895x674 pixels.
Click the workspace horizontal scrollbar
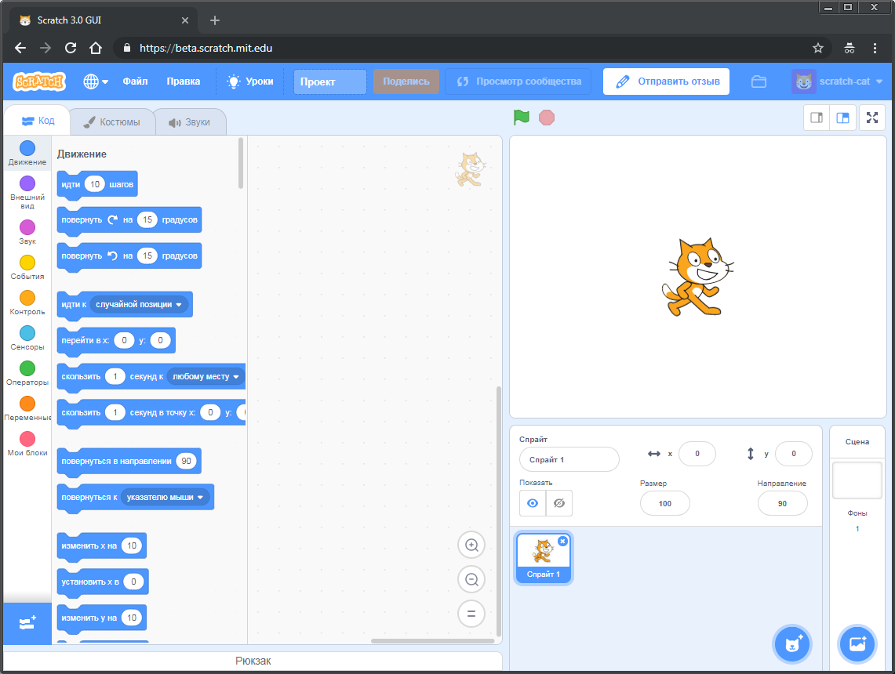(x=433, y=641)
